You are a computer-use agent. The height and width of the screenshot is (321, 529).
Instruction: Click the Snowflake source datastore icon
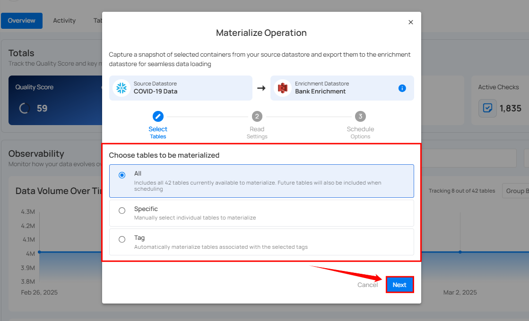point(122,88)
